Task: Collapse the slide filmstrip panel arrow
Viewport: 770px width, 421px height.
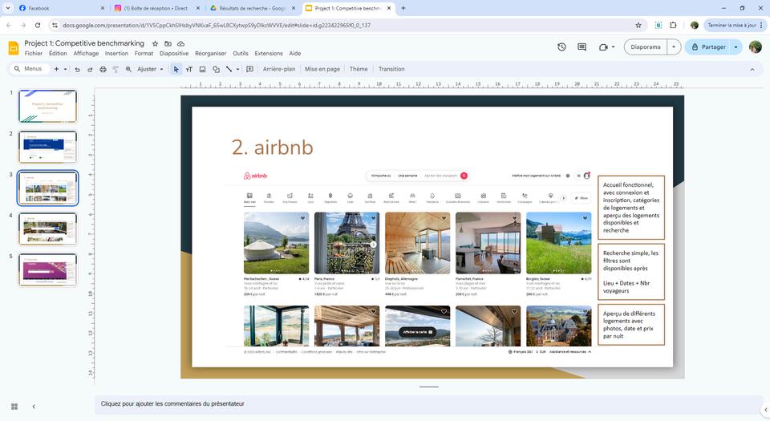Action: 34,407
